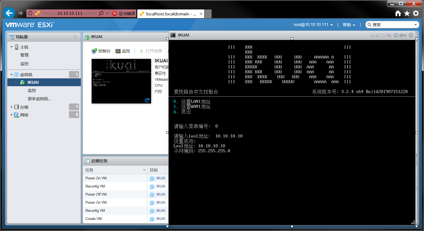This screenshot has width=424, height=231.
Task: Go back using the browser back arrow
Action: point(9,13)
